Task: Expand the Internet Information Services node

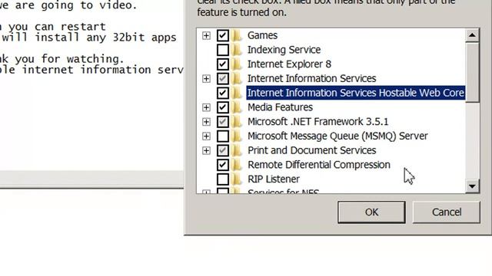Action: [206, 79]
